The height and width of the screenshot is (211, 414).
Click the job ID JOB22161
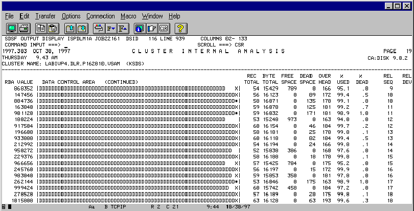tap(108, 39)
